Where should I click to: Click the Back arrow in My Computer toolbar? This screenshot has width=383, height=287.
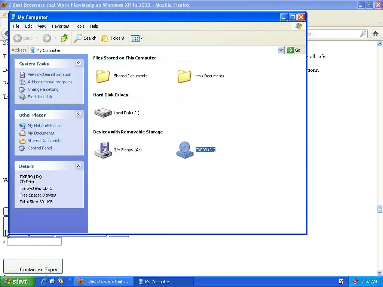tap(18, 38)
